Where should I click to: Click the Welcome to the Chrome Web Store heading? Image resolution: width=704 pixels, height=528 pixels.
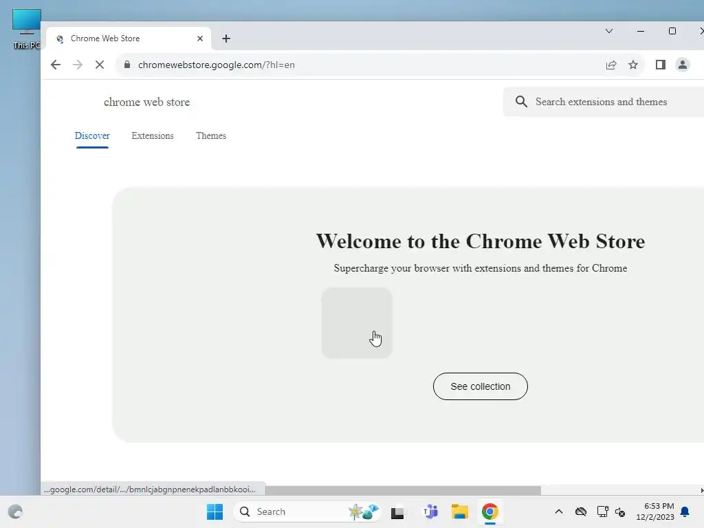[x=481, y=241]
